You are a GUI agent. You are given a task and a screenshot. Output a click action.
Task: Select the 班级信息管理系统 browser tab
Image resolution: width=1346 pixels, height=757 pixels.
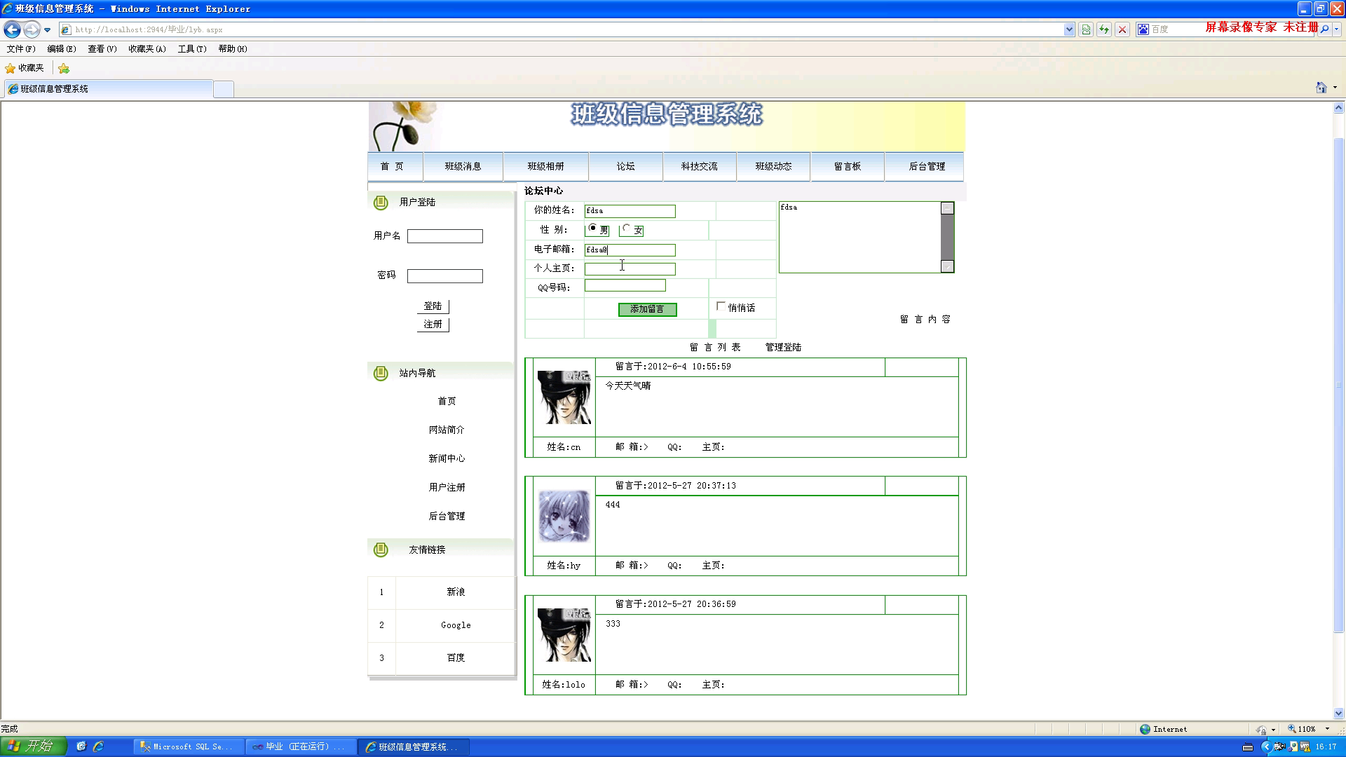[x=109, y=89]
